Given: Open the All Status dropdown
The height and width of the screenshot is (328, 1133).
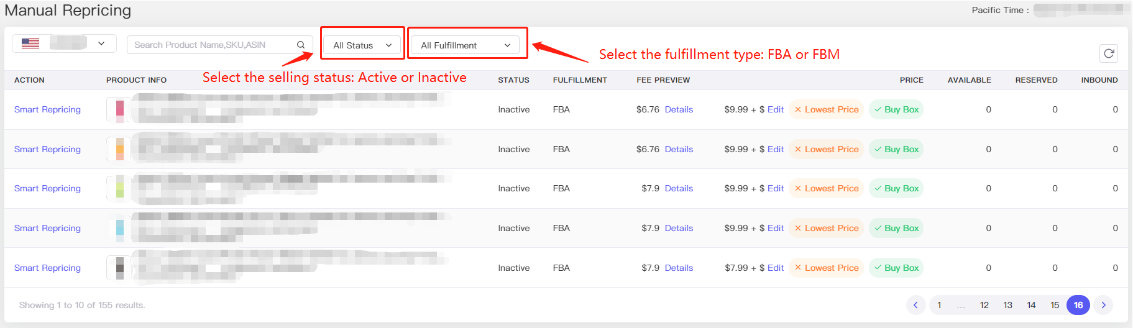Looking at the screenshot, I should click(362, 45).
